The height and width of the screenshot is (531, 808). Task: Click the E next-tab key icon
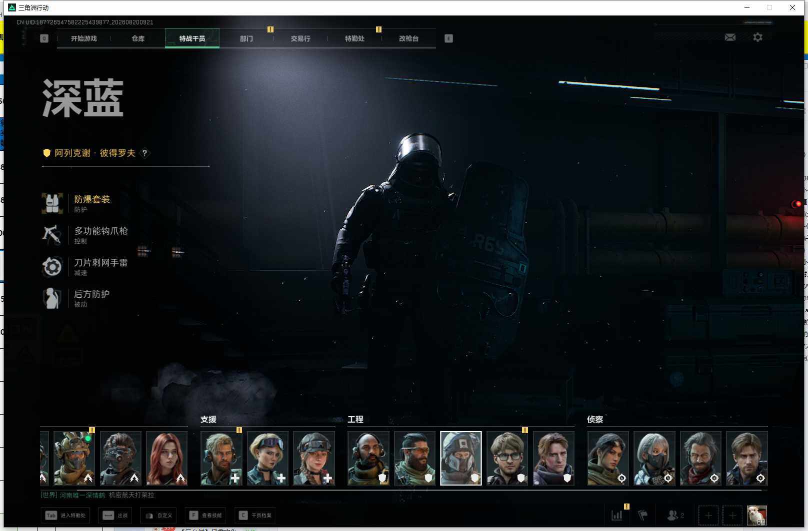pos(448,38)
